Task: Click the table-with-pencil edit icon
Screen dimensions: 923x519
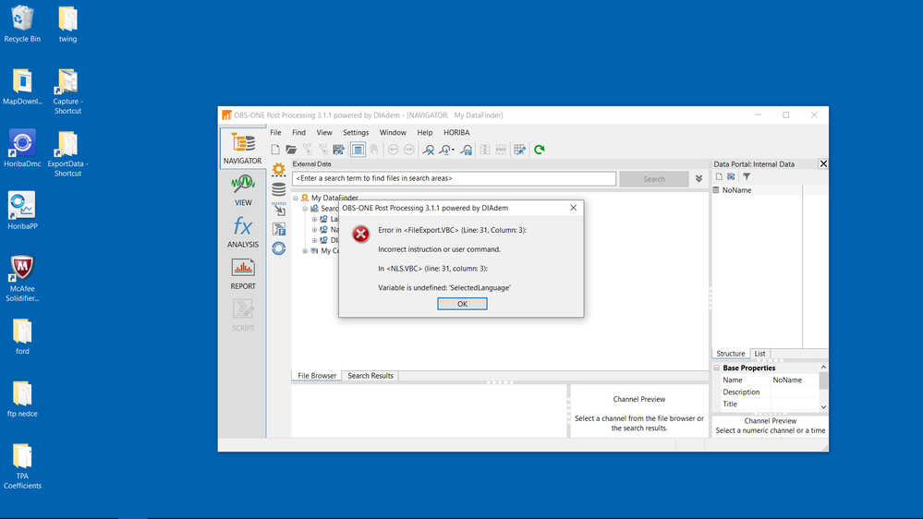Action: coord(520,150)
